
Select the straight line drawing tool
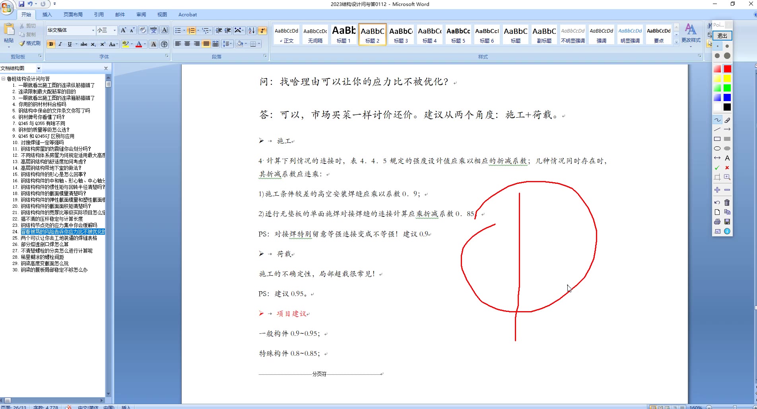(717, 129)
